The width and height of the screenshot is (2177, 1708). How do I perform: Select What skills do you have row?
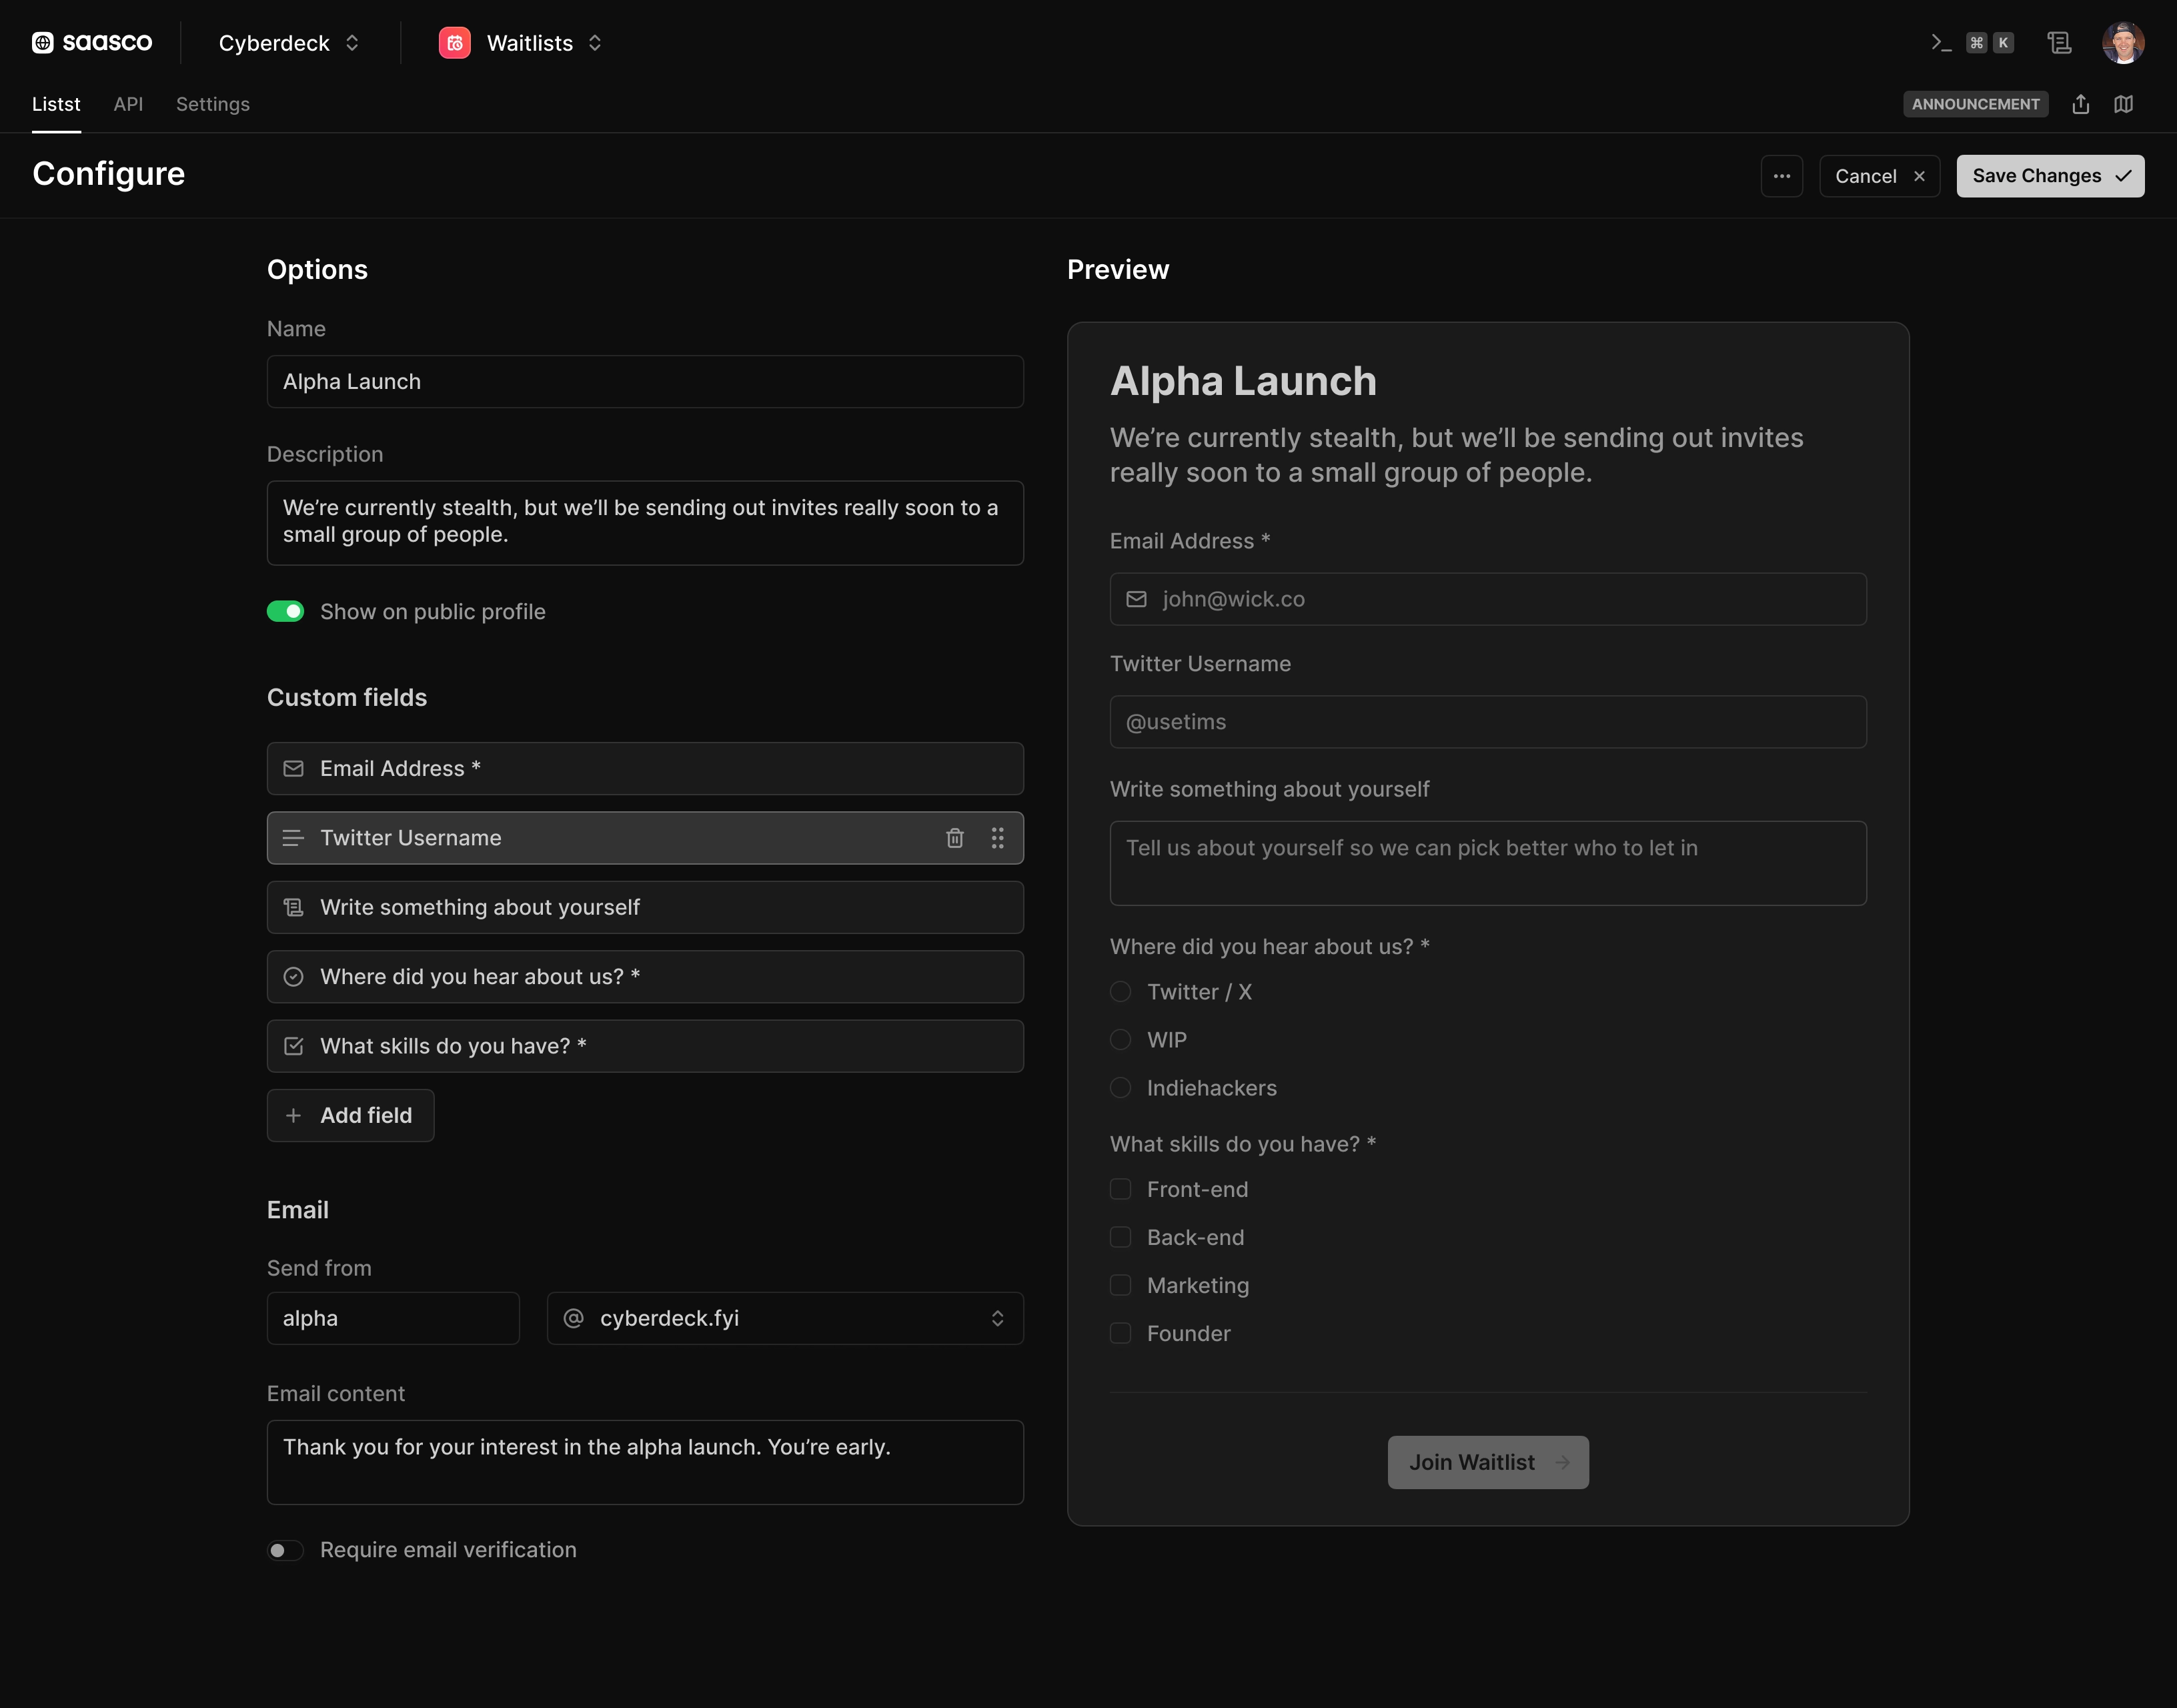[x=645, y=1046]
